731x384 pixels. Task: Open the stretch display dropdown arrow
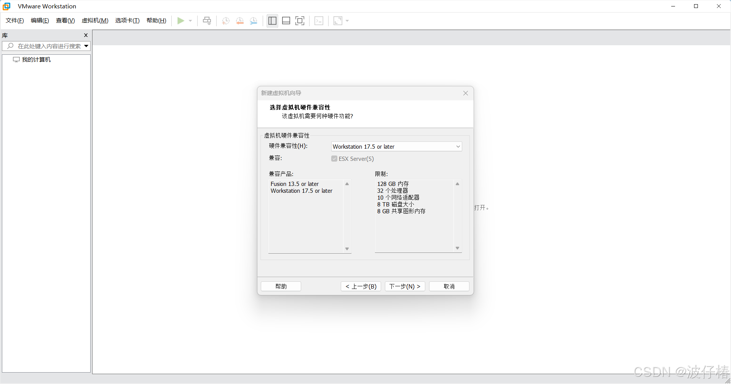pyautogui.click(x=347, y=21)
